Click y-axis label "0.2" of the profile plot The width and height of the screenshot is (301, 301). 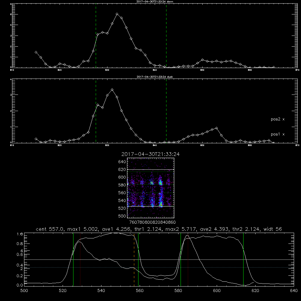point(20,276)
